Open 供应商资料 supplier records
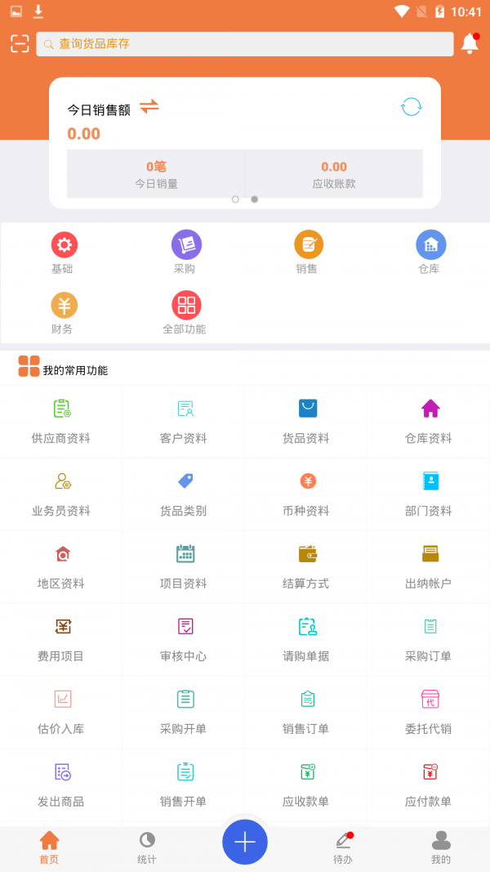This screenshot has height=872, width=490. [x=61, y=421]
